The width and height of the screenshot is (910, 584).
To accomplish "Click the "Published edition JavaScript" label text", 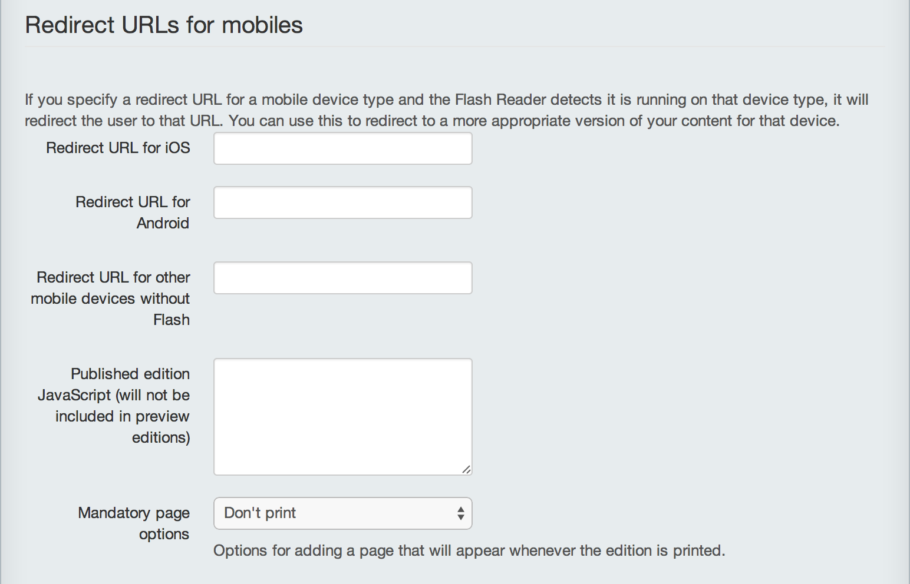I will (x=114, y=384).
